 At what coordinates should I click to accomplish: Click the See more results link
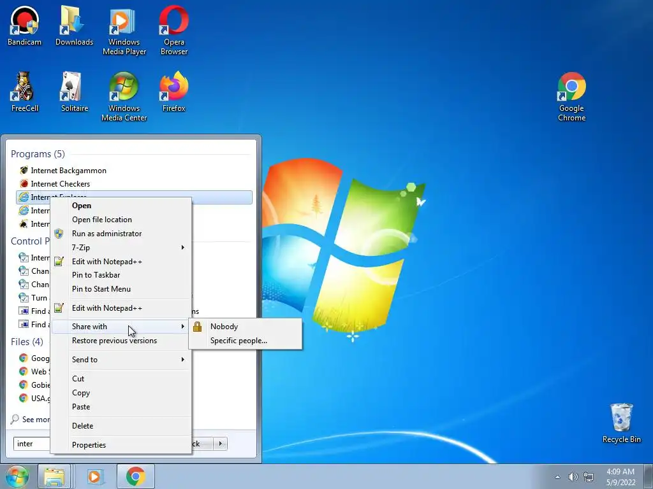coord(31,420)
